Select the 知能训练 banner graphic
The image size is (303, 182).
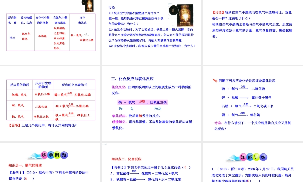pyautogui.click(x=247, y=157)
